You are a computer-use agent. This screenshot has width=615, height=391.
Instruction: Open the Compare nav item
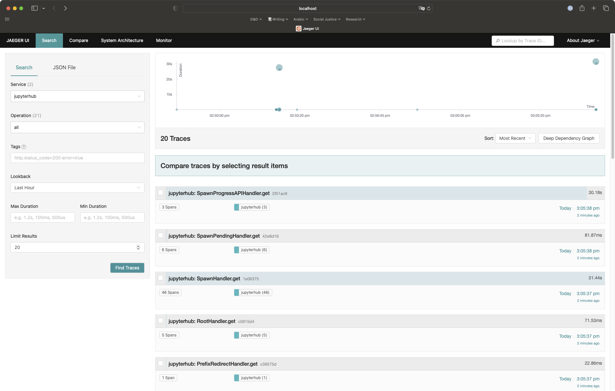79,40
